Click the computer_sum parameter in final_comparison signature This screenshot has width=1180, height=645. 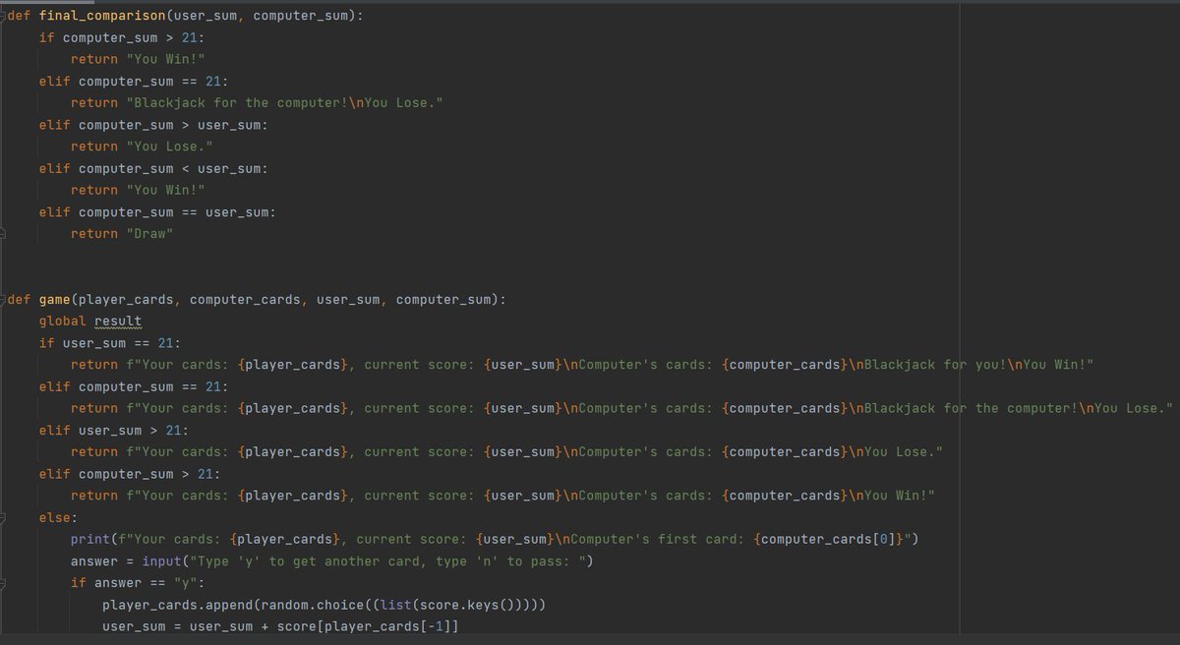pyautogui.click(x=301, y=16)
